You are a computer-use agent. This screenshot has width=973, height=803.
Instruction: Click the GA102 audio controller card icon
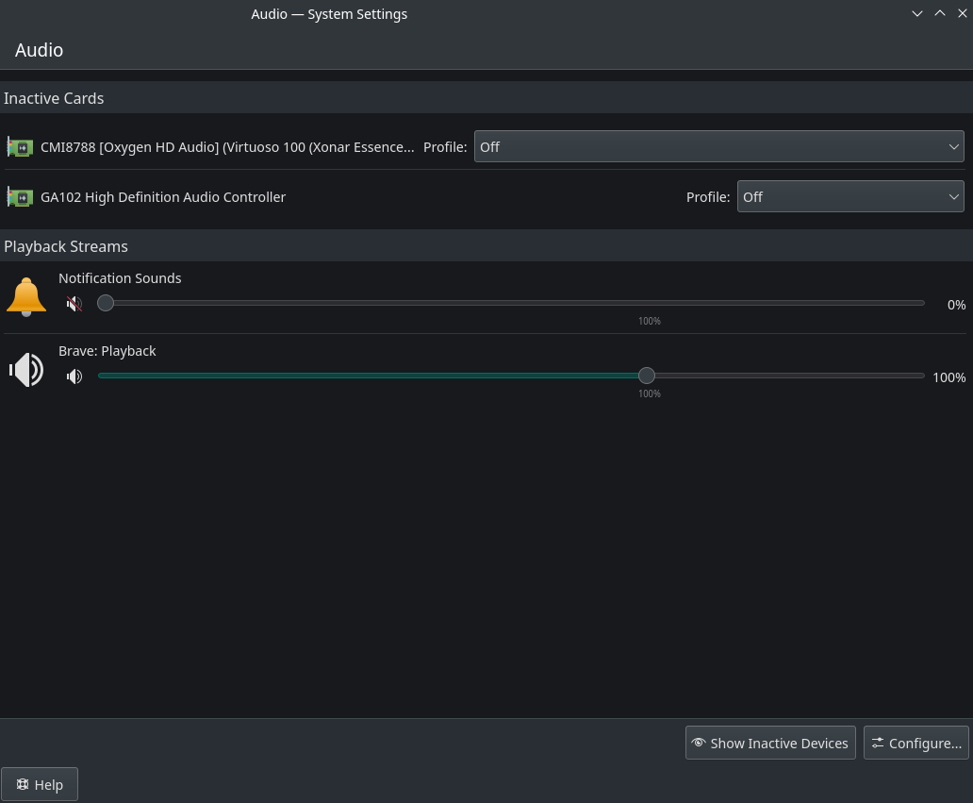click(20, 197)
